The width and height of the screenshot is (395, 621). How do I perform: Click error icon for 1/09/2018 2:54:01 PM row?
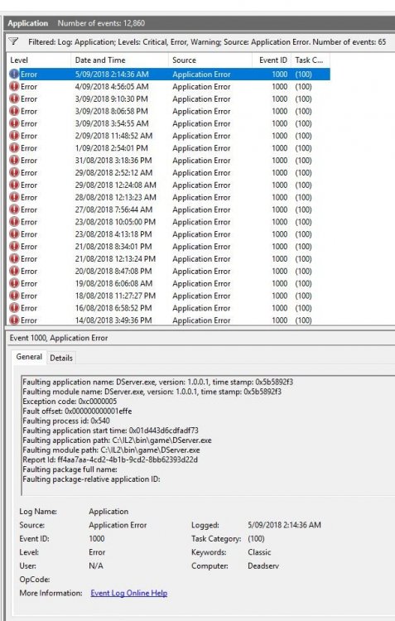click(14, 147)
